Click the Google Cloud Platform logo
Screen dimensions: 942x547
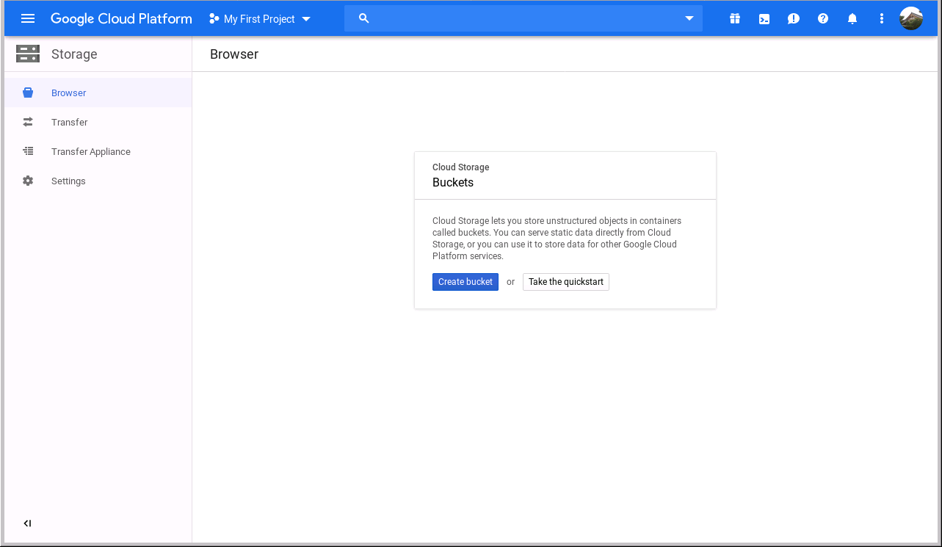pos(121,19)
